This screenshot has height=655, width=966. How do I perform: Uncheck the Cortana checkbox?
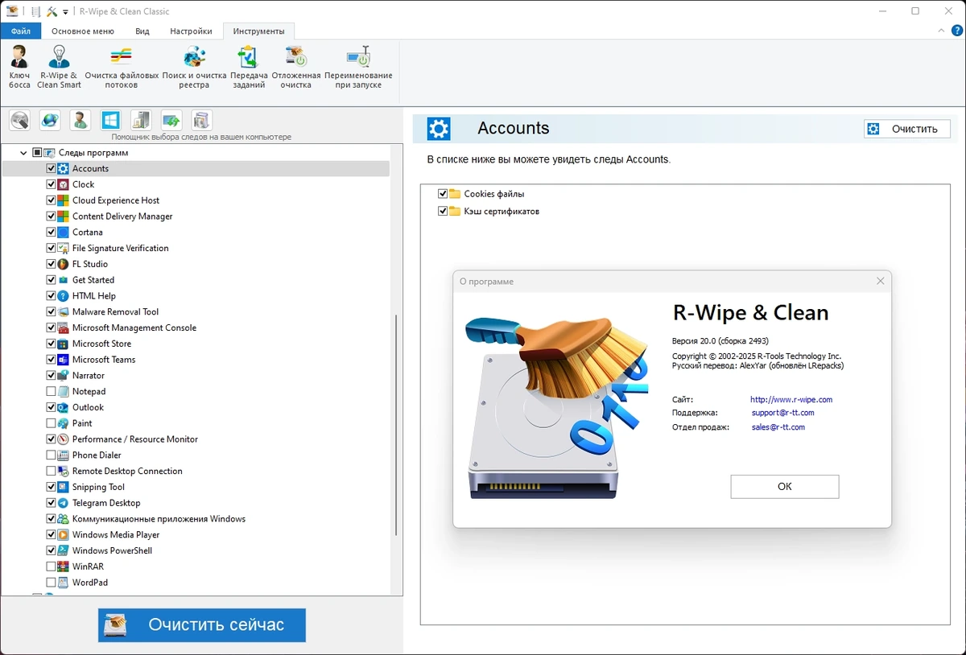point(52,232)
